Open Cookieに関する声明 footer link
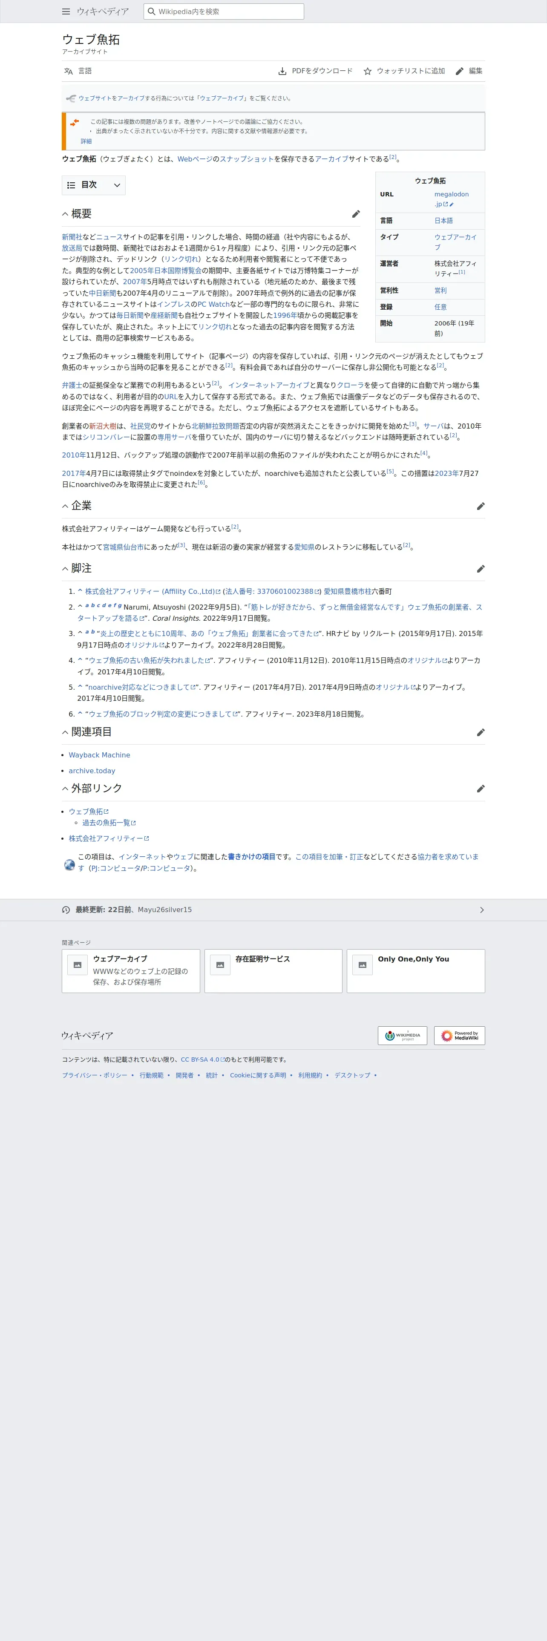Viewport: 547px width, 1641px height. [x=258, y=1075]
